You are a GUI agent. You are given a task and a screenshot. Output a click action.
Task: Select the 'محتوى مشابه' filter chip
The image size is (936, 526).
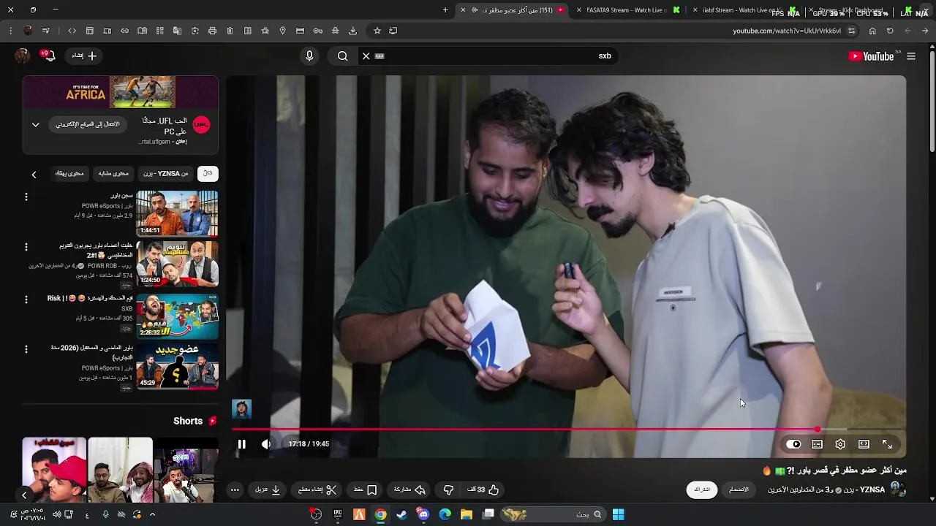(113, 174)
